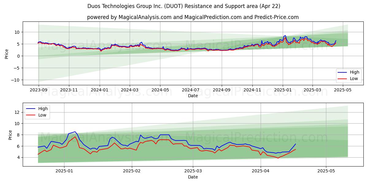Click the '−10' y-axis tick on the top chart
The image size is (368, 184).
point(15,80)
